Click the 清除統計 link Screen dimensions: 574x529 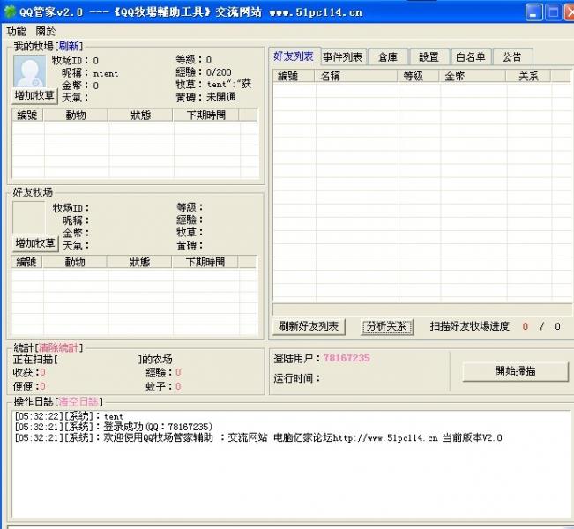(x=58, y=347)
